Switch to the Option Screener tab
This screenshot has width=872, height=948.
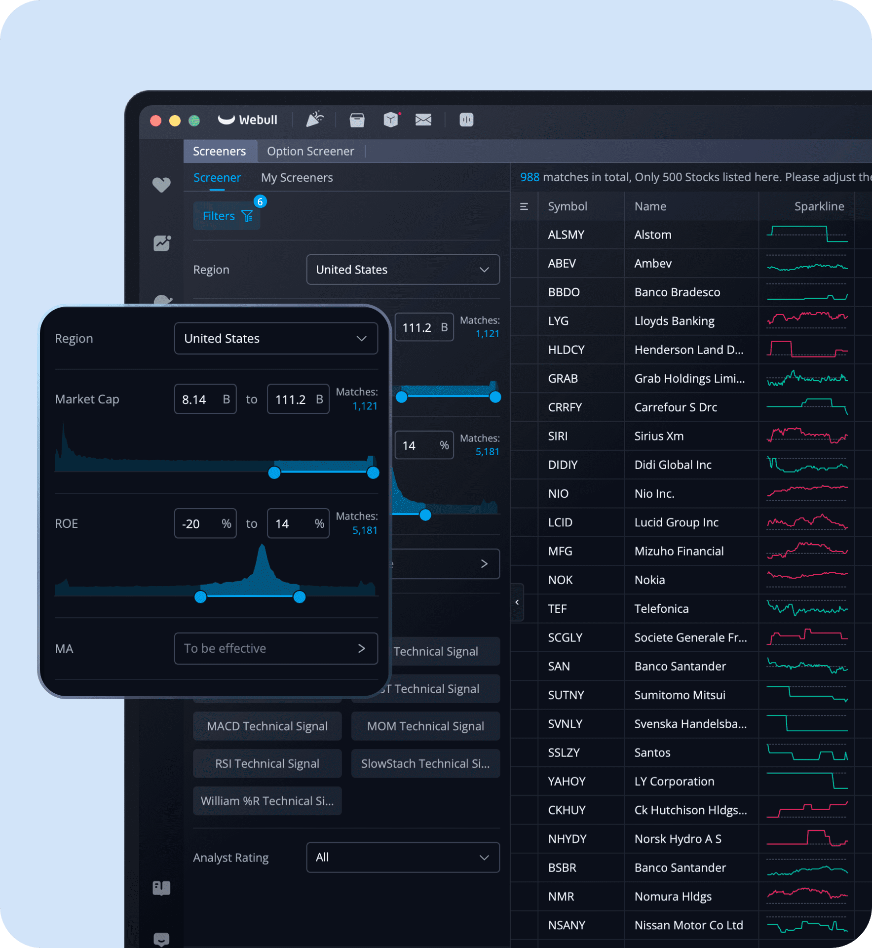pyautogui.click(x=310, y=151)
